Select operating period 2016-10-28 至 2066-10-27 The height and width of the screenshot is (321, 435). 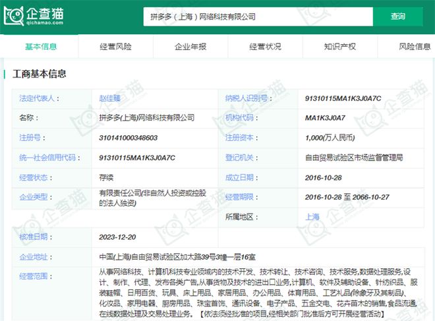347,197
